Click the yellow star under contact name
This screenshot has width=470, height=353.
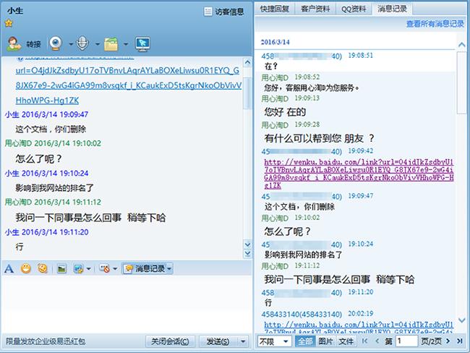pos(8,23)
